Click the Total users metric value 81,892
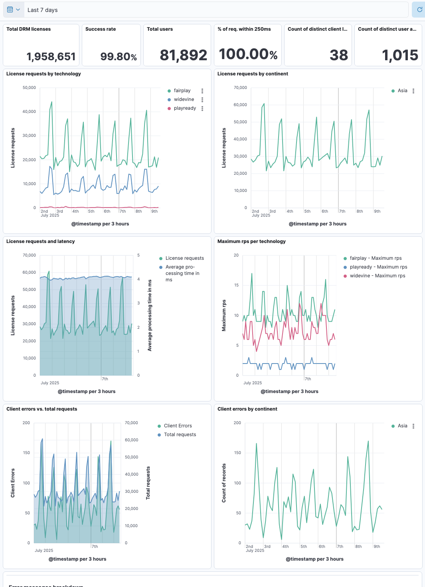425x587 pixels. click(183, 55)
